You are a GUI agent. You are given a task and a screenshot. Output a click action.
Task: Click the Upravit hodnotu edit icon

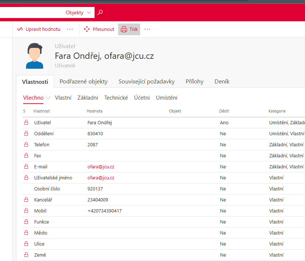pos(20,29)
